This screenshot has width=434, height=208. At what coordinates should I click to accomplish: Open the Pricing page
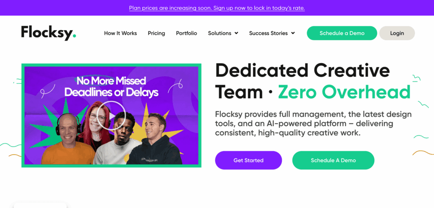point(156,33)
